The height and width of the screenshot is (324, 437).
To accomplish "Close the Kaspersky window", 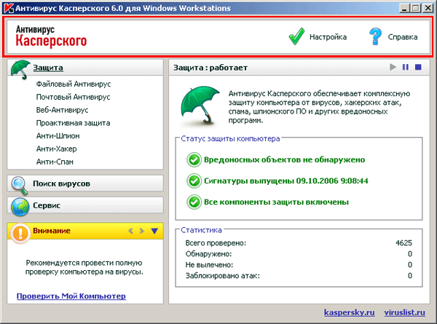I will tap(428, 8).
